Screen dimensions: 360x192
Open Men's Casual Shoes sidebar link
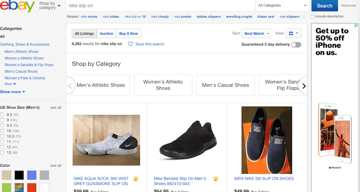coord(21,71)
